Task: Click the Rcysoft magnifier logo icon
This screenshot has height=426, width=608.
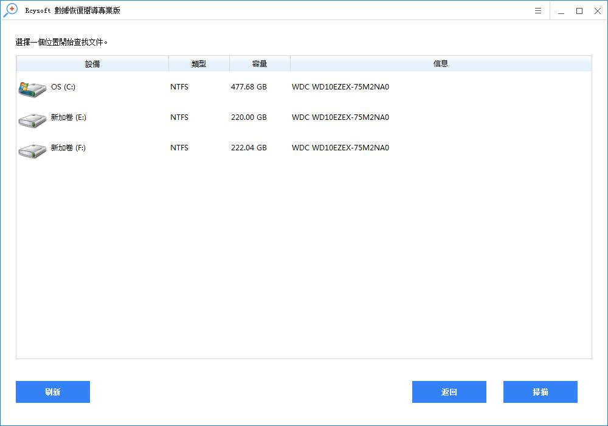Action: coord(10,10)
